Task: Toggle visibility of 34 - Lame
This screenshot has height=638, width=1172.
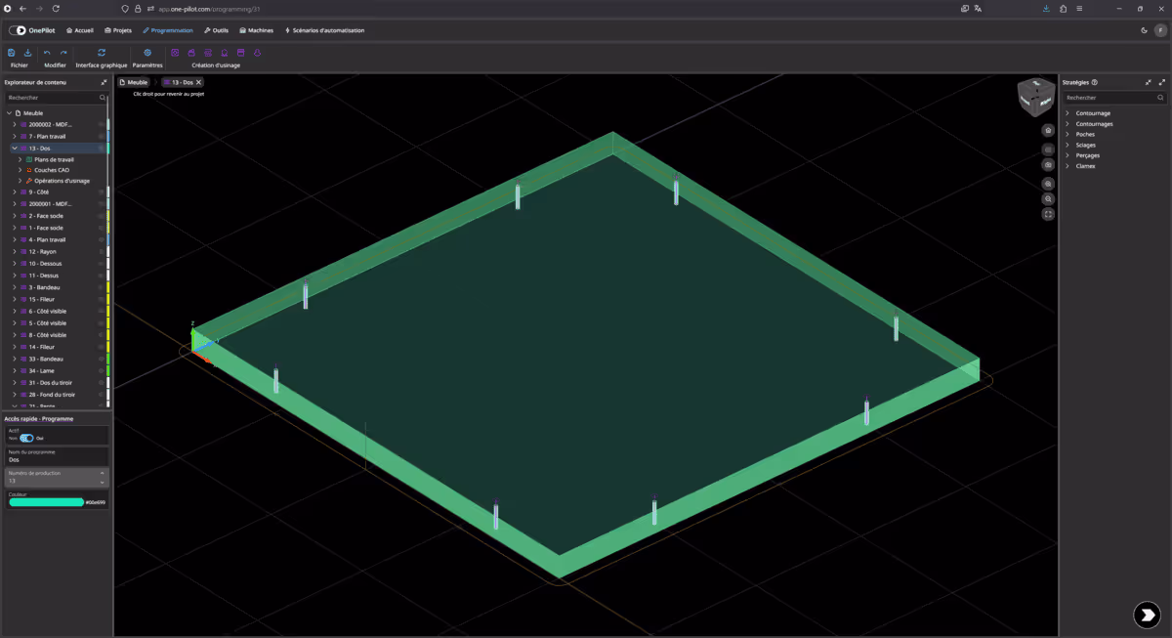Action: pos(101,371)
